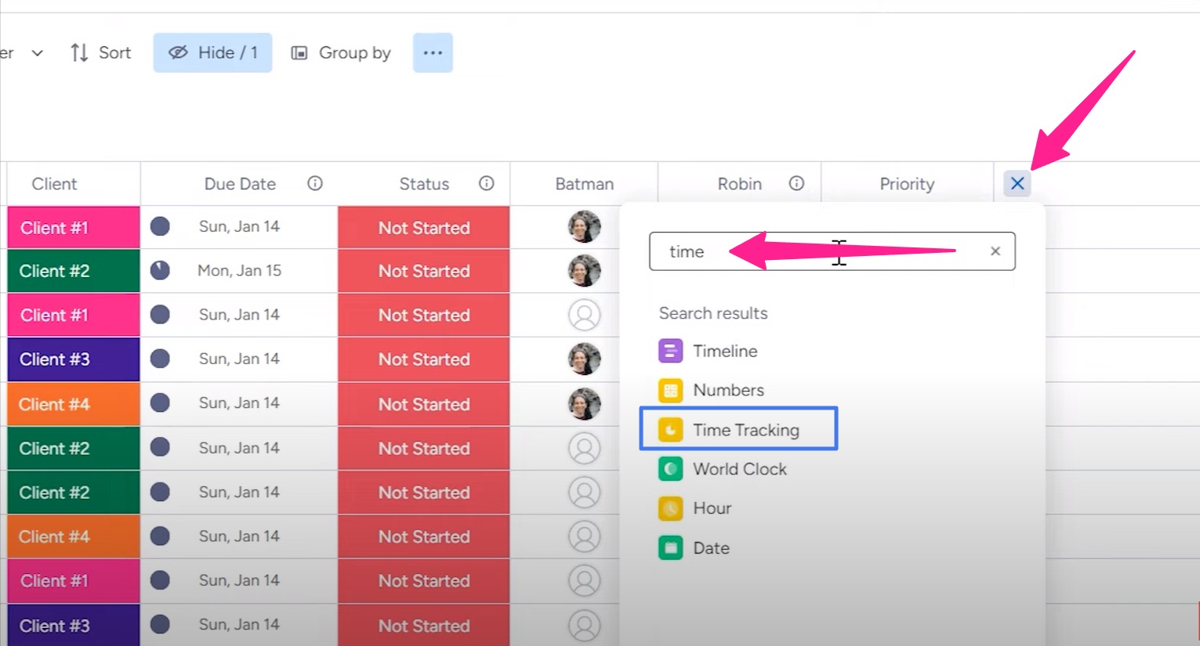Click the info icon beside Due Date
The height and width of the screenshot is (646, 1200).
pyautogui.click(x=314, y=183)
